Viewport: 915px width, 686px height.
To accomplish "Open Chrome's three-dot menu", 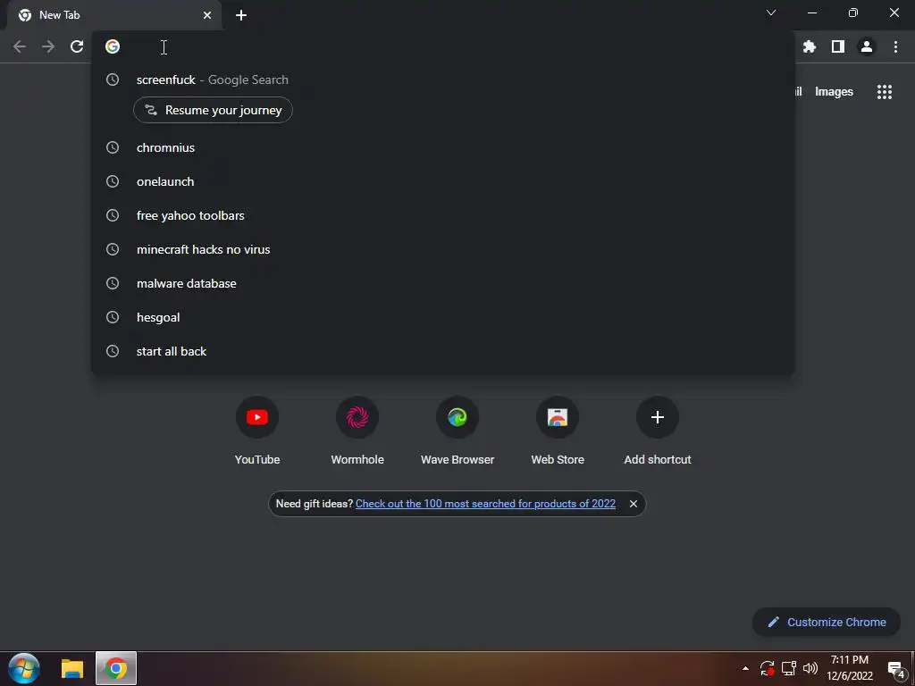I will [x=895, y=46].
